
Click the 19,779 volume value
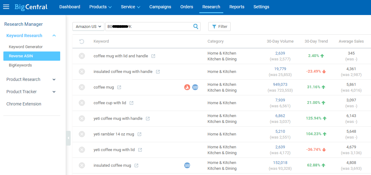[280, 69]
